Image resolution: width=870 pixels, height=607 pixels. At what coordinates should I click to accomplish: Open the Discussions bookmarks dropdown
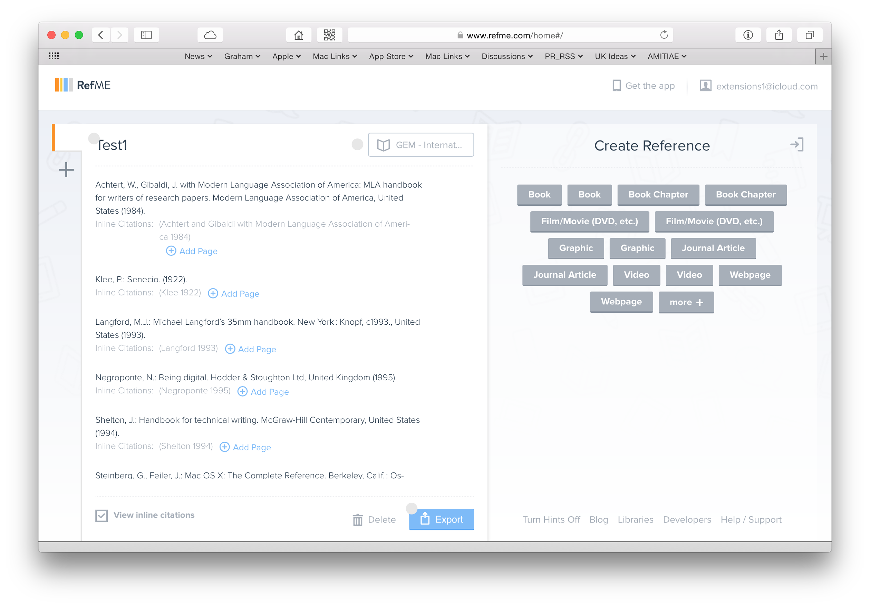click(507, 57)
